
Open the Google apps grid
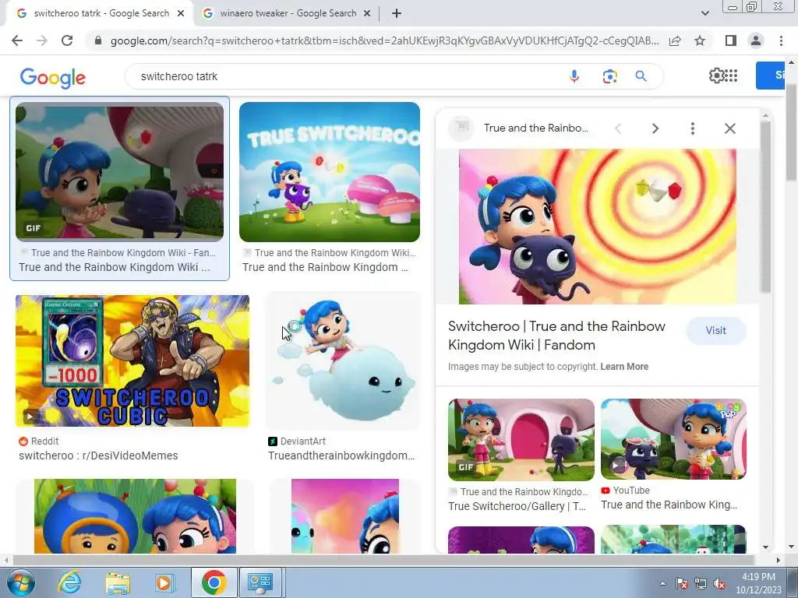coord(731,76)
